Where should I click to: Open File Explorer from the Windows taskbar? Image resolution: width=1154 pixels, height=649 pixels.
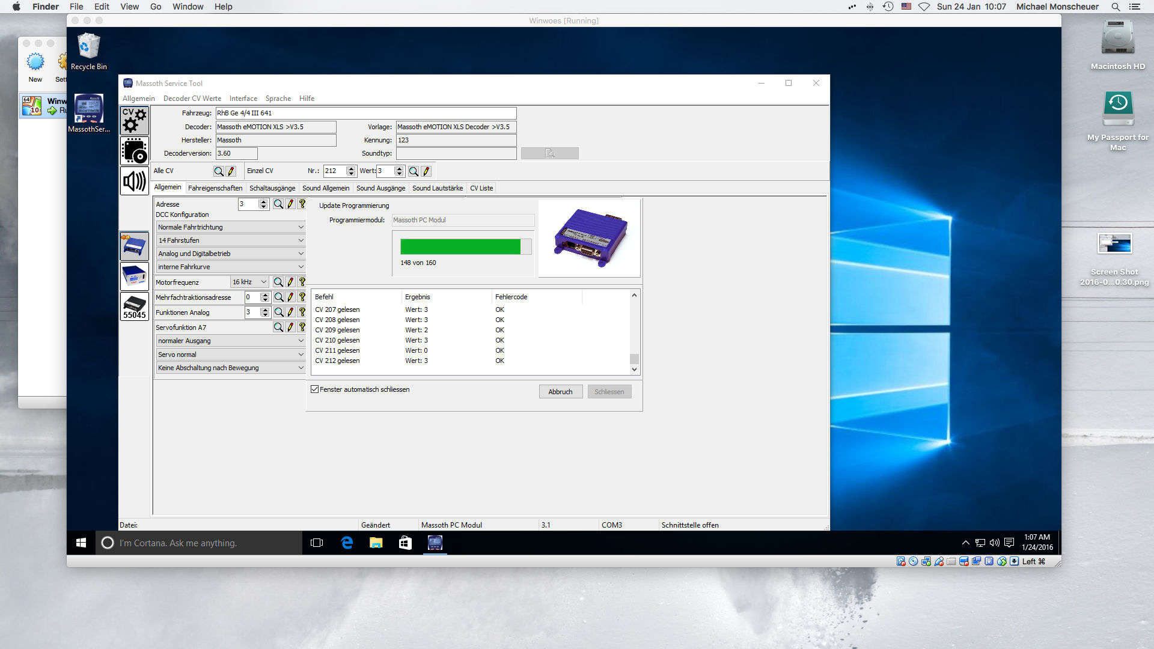pyautogui.click(x=376, y=543)
